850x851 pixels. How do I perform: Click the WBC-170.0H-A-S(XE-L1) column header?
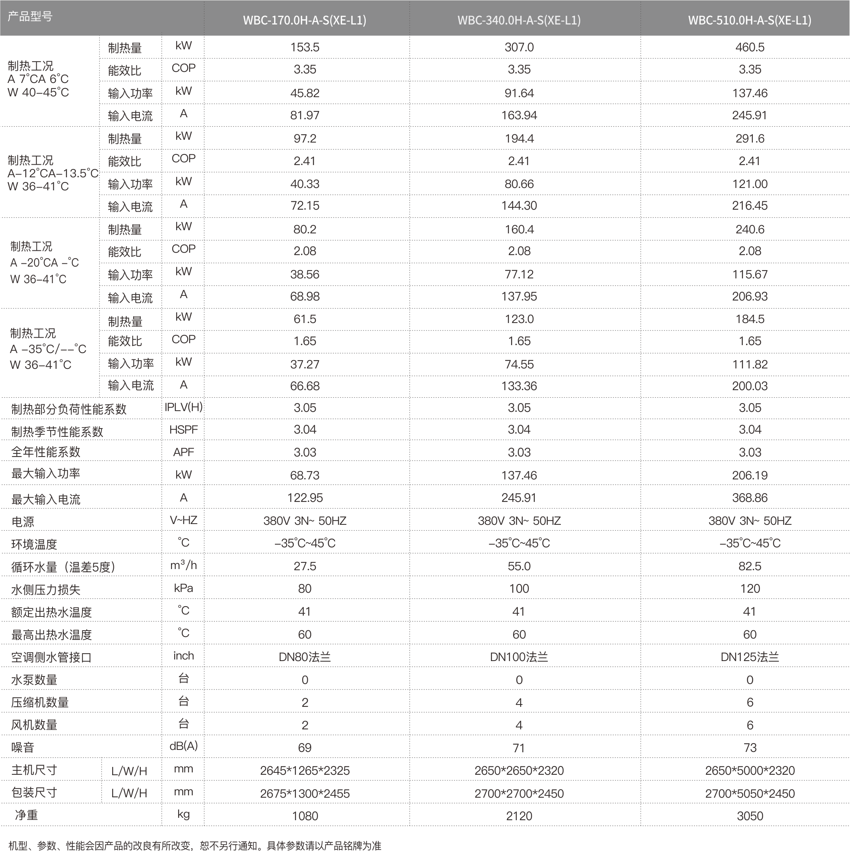coord(305,20)
